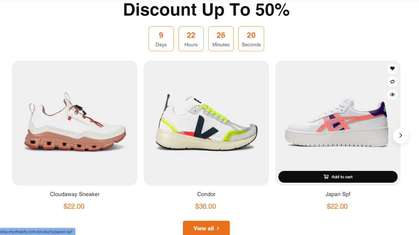Click the Seconds countdown box
This screenshot has width=419, height=235.
tap(251, 39)
